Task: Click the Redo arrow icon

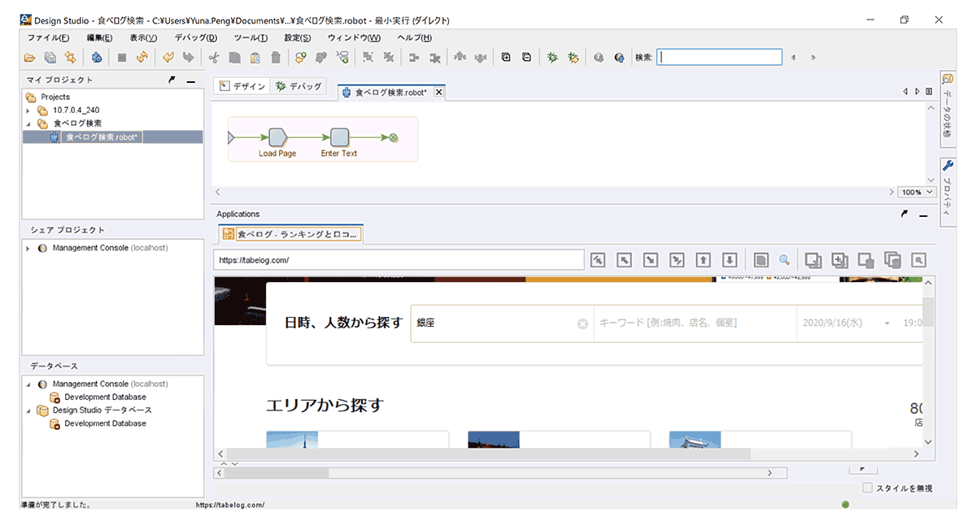Action: click(189, 58)
